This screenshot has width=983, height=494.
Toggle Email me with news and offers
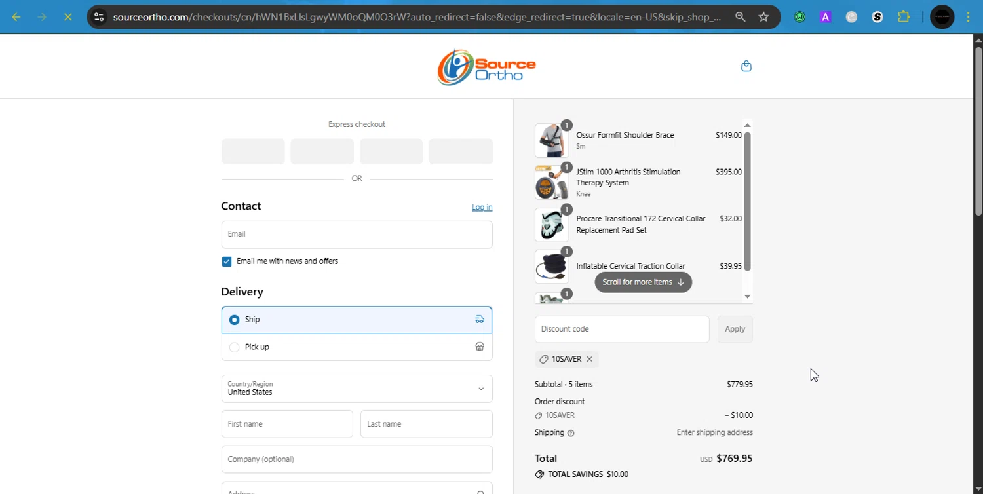[x=227, y=261]
